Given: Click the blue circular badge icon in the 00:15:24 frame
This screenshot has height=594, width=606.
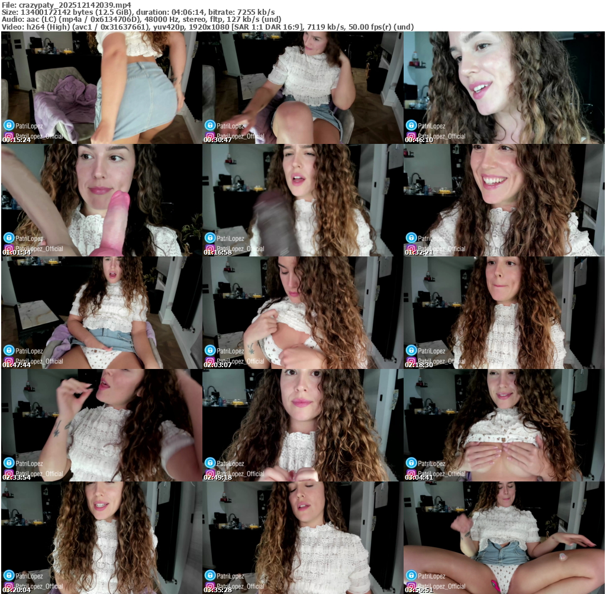Looking at the screenshot, I should pyautogui.click(x=8, y=125).
